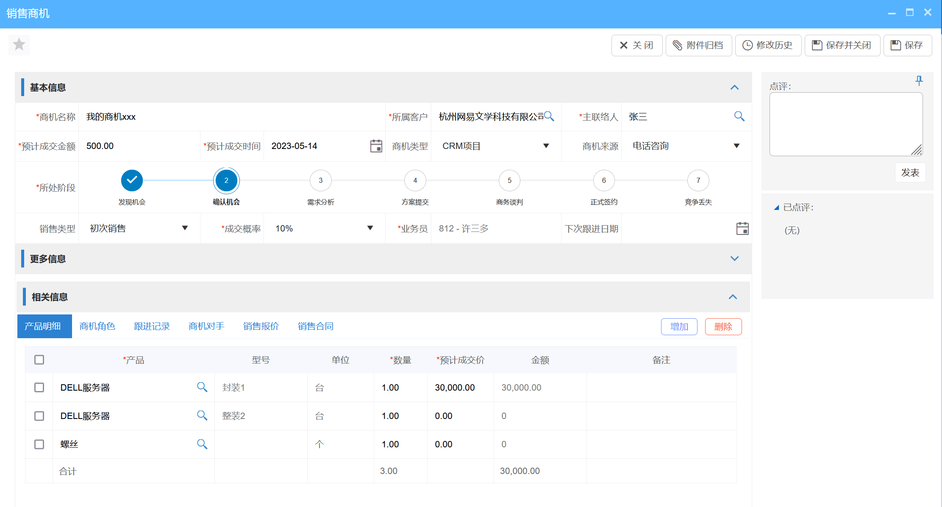This screenshot has height=507, width=942.
Task: Expand the 更多信息 section
Action: tap(734, 258)
